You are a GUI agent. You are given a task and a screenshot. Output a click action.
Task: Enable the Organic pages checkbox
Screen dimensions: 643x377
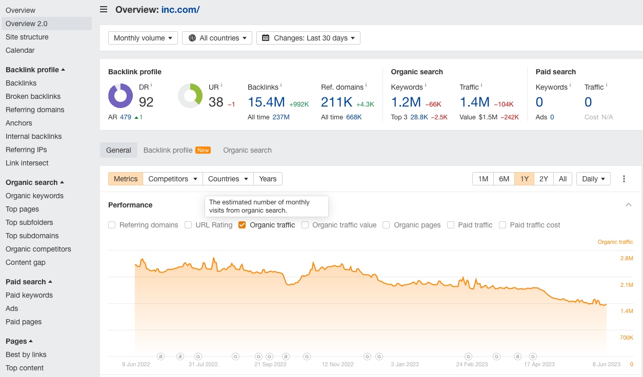(386, 225)
